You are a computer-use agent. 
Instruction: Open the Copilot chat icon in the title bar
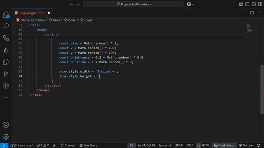pos(189,4)
